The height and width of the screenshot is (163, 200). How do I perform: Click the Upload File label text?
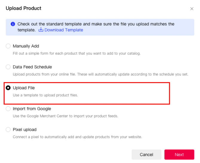coord(24,88)
